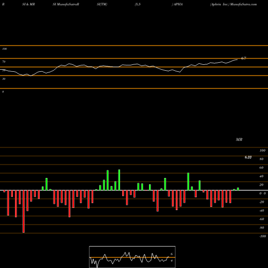Click the -40 label on MR axis
The width and height of the screenshot is (268, 268).
pos(262,211)
